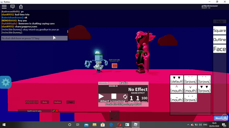The image size is (229, 128).
Task: Select the Square shape option
Action: 220,30
